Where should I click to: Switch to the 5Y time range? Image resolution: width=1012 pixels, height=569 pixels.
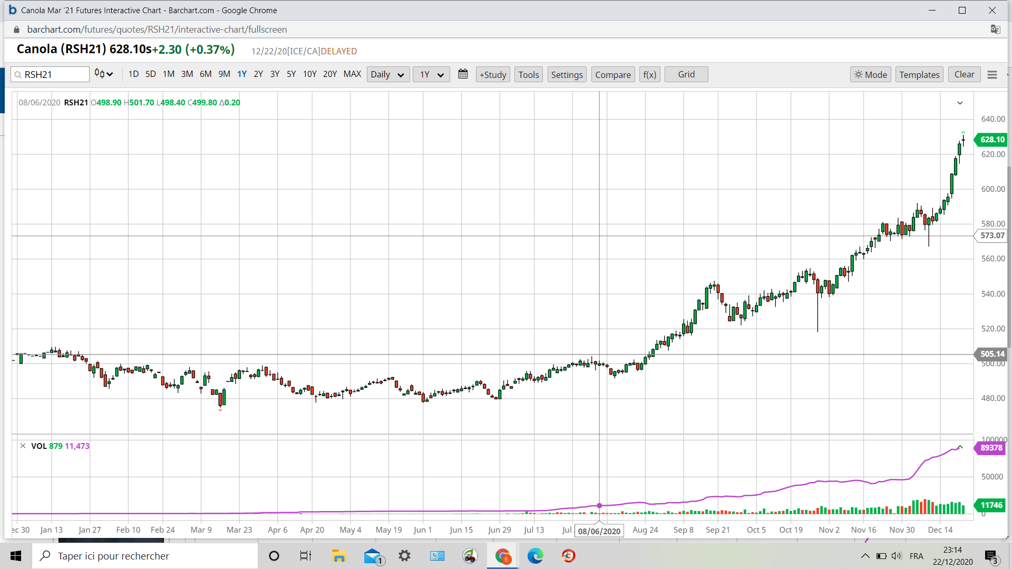coord(291,74)
